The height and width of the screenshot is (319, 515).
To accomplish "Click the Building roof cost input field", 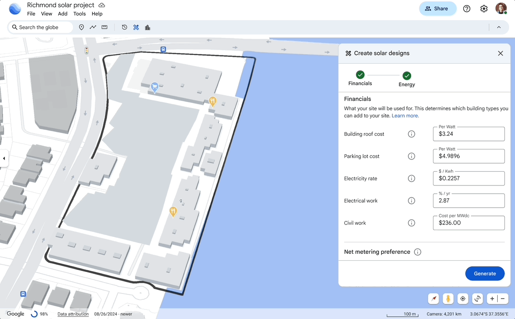I will pyautogui.click(x=469, y=134).
